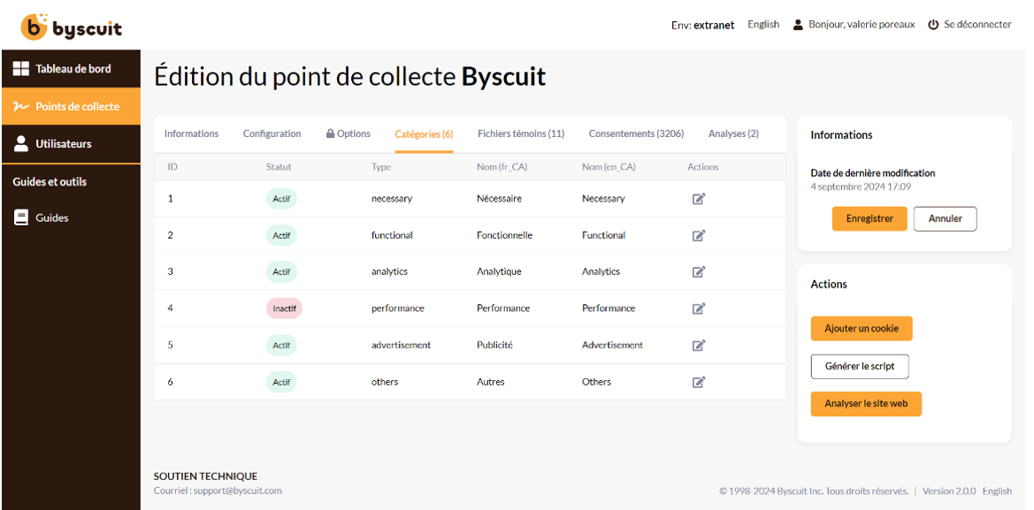
Task: Open Tableau de bord in sidebar
Action: (71, 69)
